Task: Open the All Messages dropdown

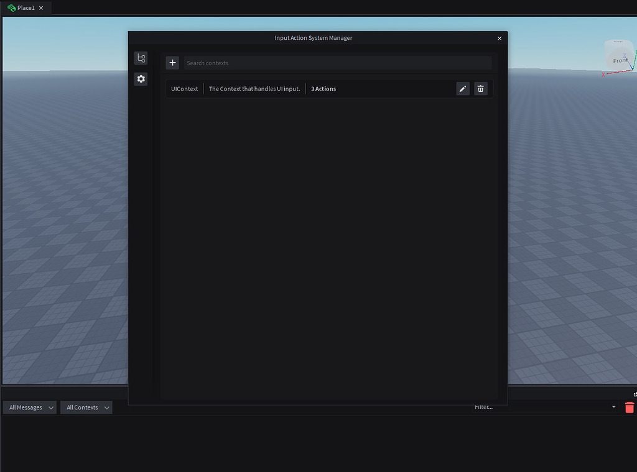Action: (x=29, y=407)
